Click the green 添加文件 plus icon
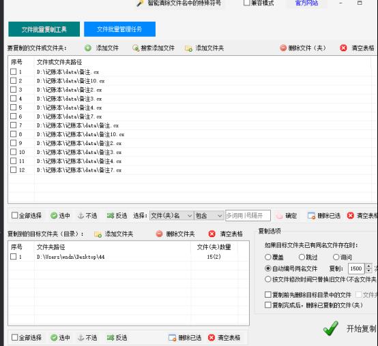378x346 pixels. (x=88, y=48)
